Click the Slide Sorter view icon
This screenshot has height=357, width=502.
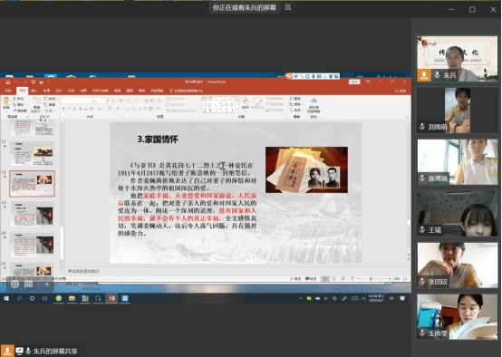(334, 279)
